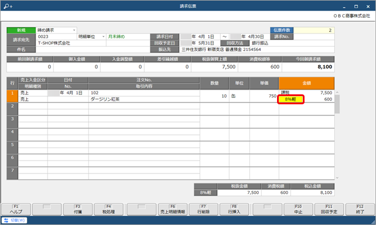
Task: Click the 振込先 bank account field
Action: (257, 50)
